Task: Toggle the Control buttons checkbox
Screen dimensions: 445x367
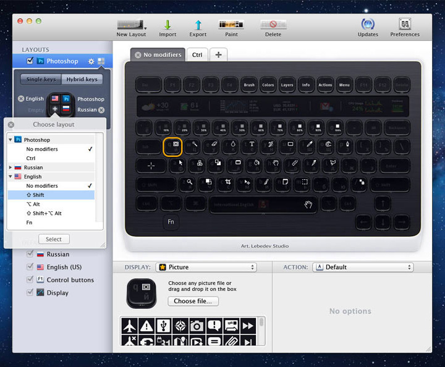Action: pyautogui.click(x=30, y=280)
